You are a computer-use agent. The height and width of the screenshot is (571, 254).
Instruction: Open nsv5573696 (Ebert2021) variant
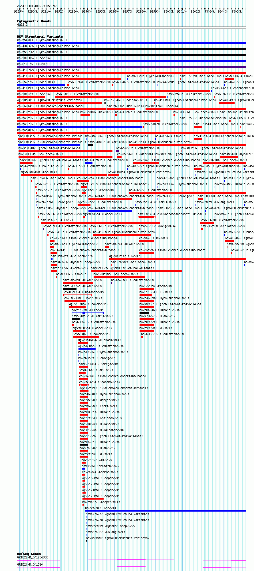pos(69,268)
